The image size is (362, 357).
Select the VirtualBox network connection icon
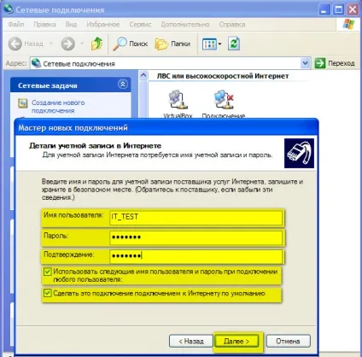point(178,100)
